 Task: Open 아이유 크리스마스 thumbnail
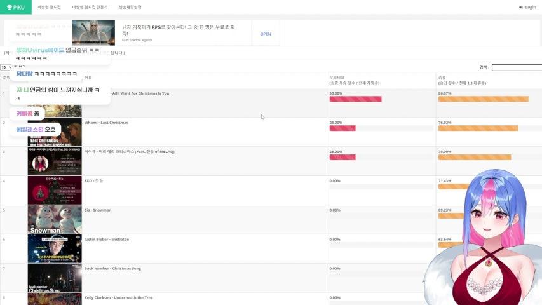point(54,161)
